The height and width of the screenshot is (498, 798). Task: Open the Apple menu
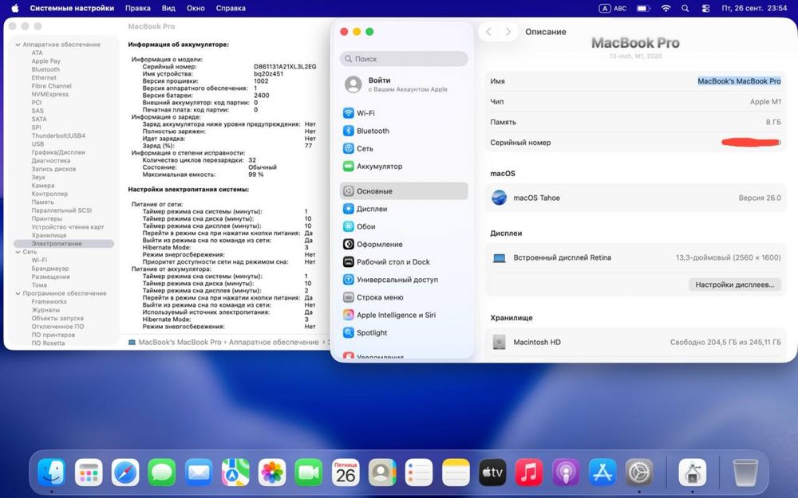(x=14, y=8)
